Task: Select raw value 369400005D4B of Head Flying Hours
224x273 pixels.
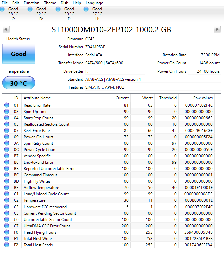Action: coord(198,232)
